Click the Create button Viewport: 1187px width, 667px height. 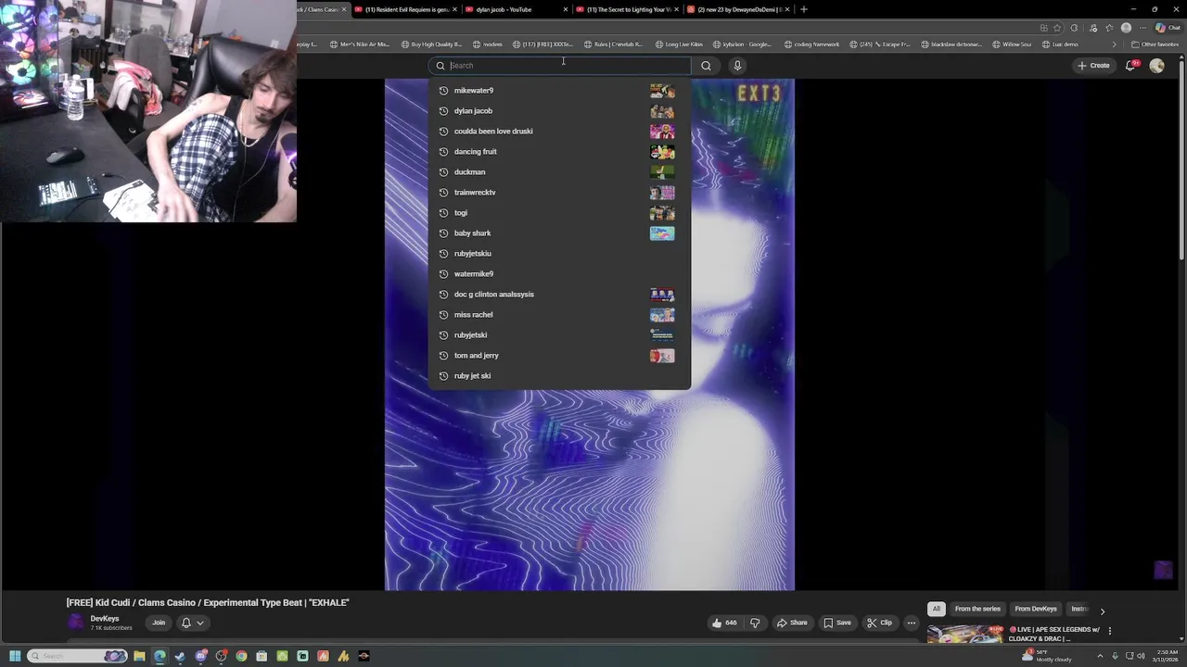(x=1094, y=66)
